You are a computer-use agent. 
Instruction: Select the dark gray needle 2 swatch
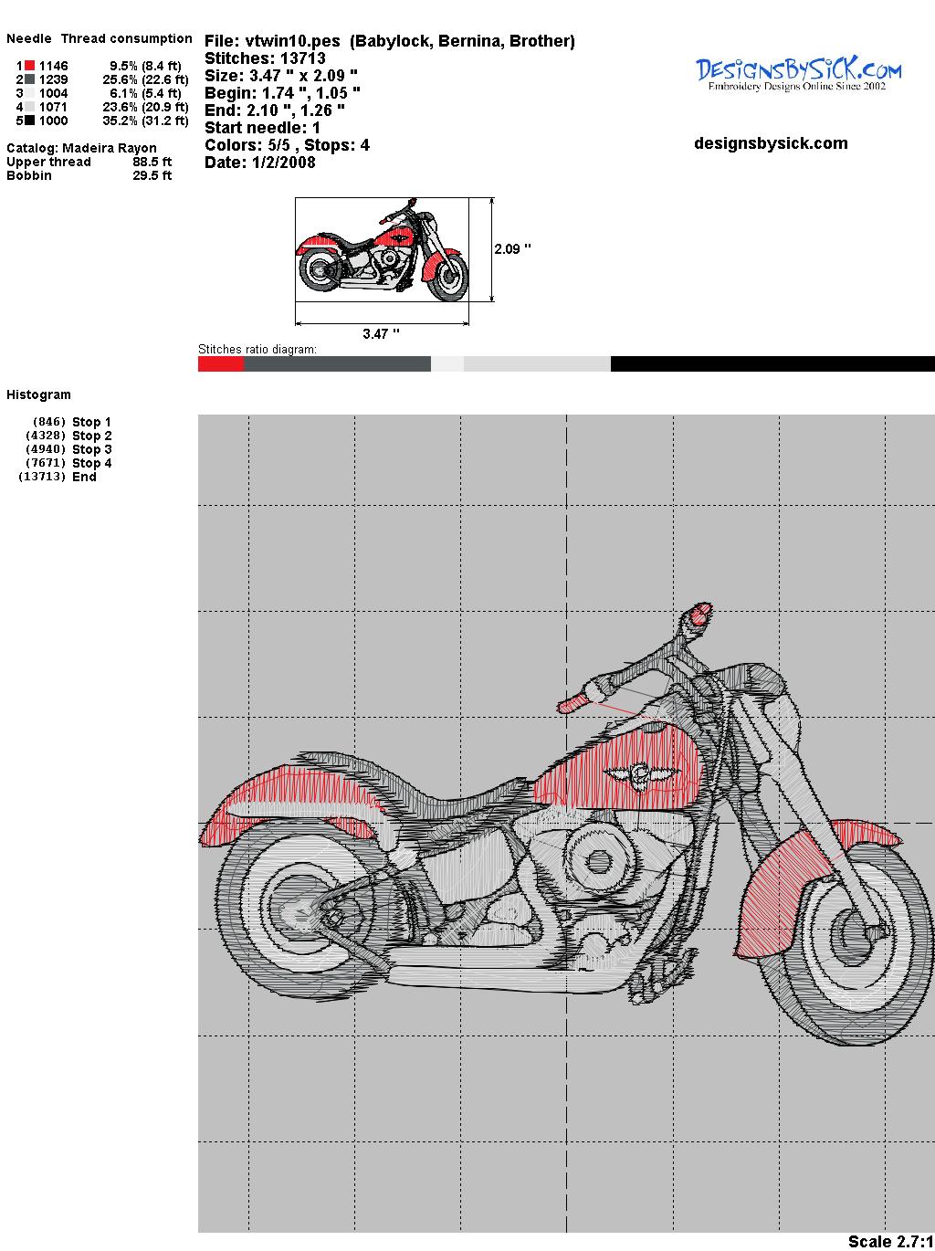(29, 79)
